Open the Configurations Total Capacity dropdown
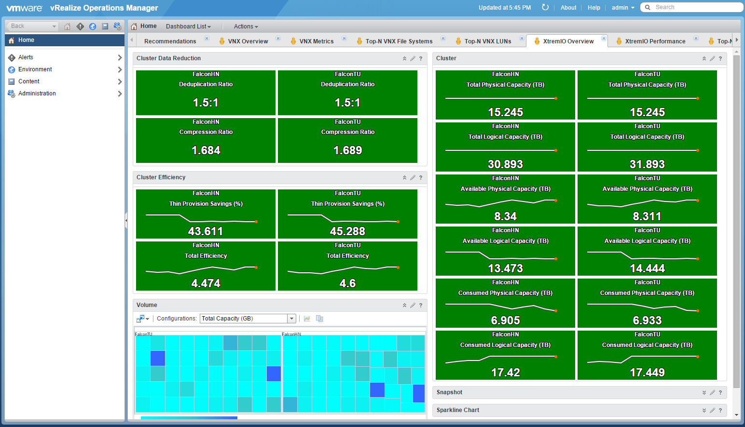 pyautogui.click(x=291, y=319)
